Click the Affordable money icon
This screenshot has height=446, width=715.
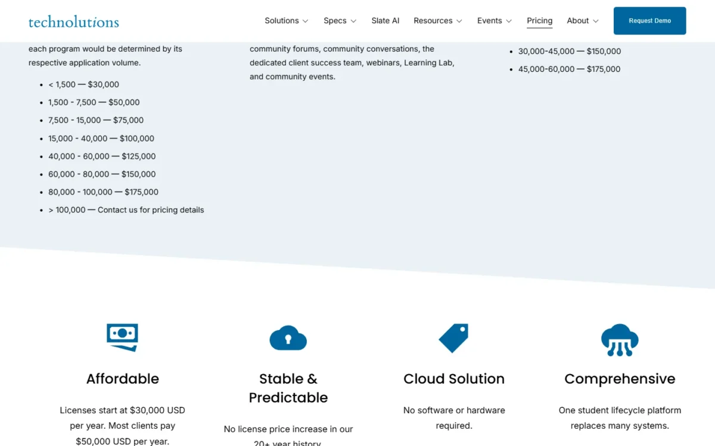[x=123, y=337]
